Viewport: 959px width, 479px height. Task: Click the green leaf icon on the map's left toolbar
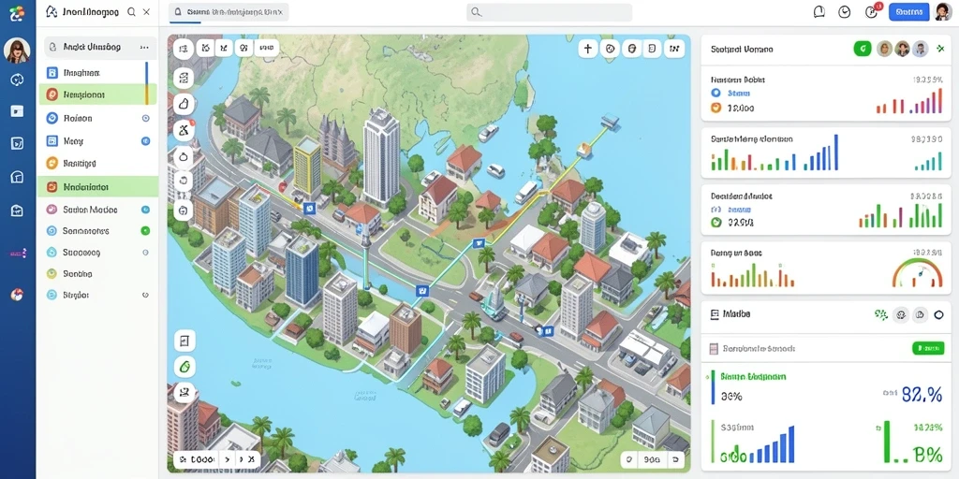[184, 367]
